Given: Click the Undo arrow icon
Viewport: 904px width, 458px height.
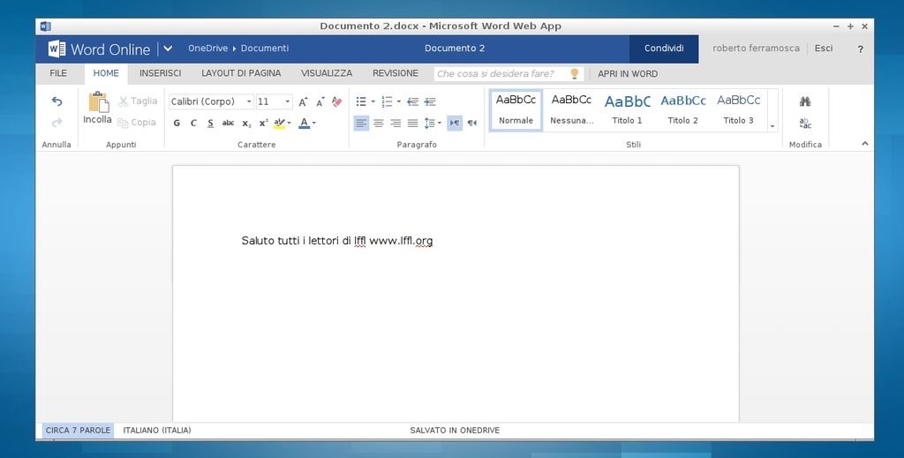Looking at the screenshot, I should point(57,101).
